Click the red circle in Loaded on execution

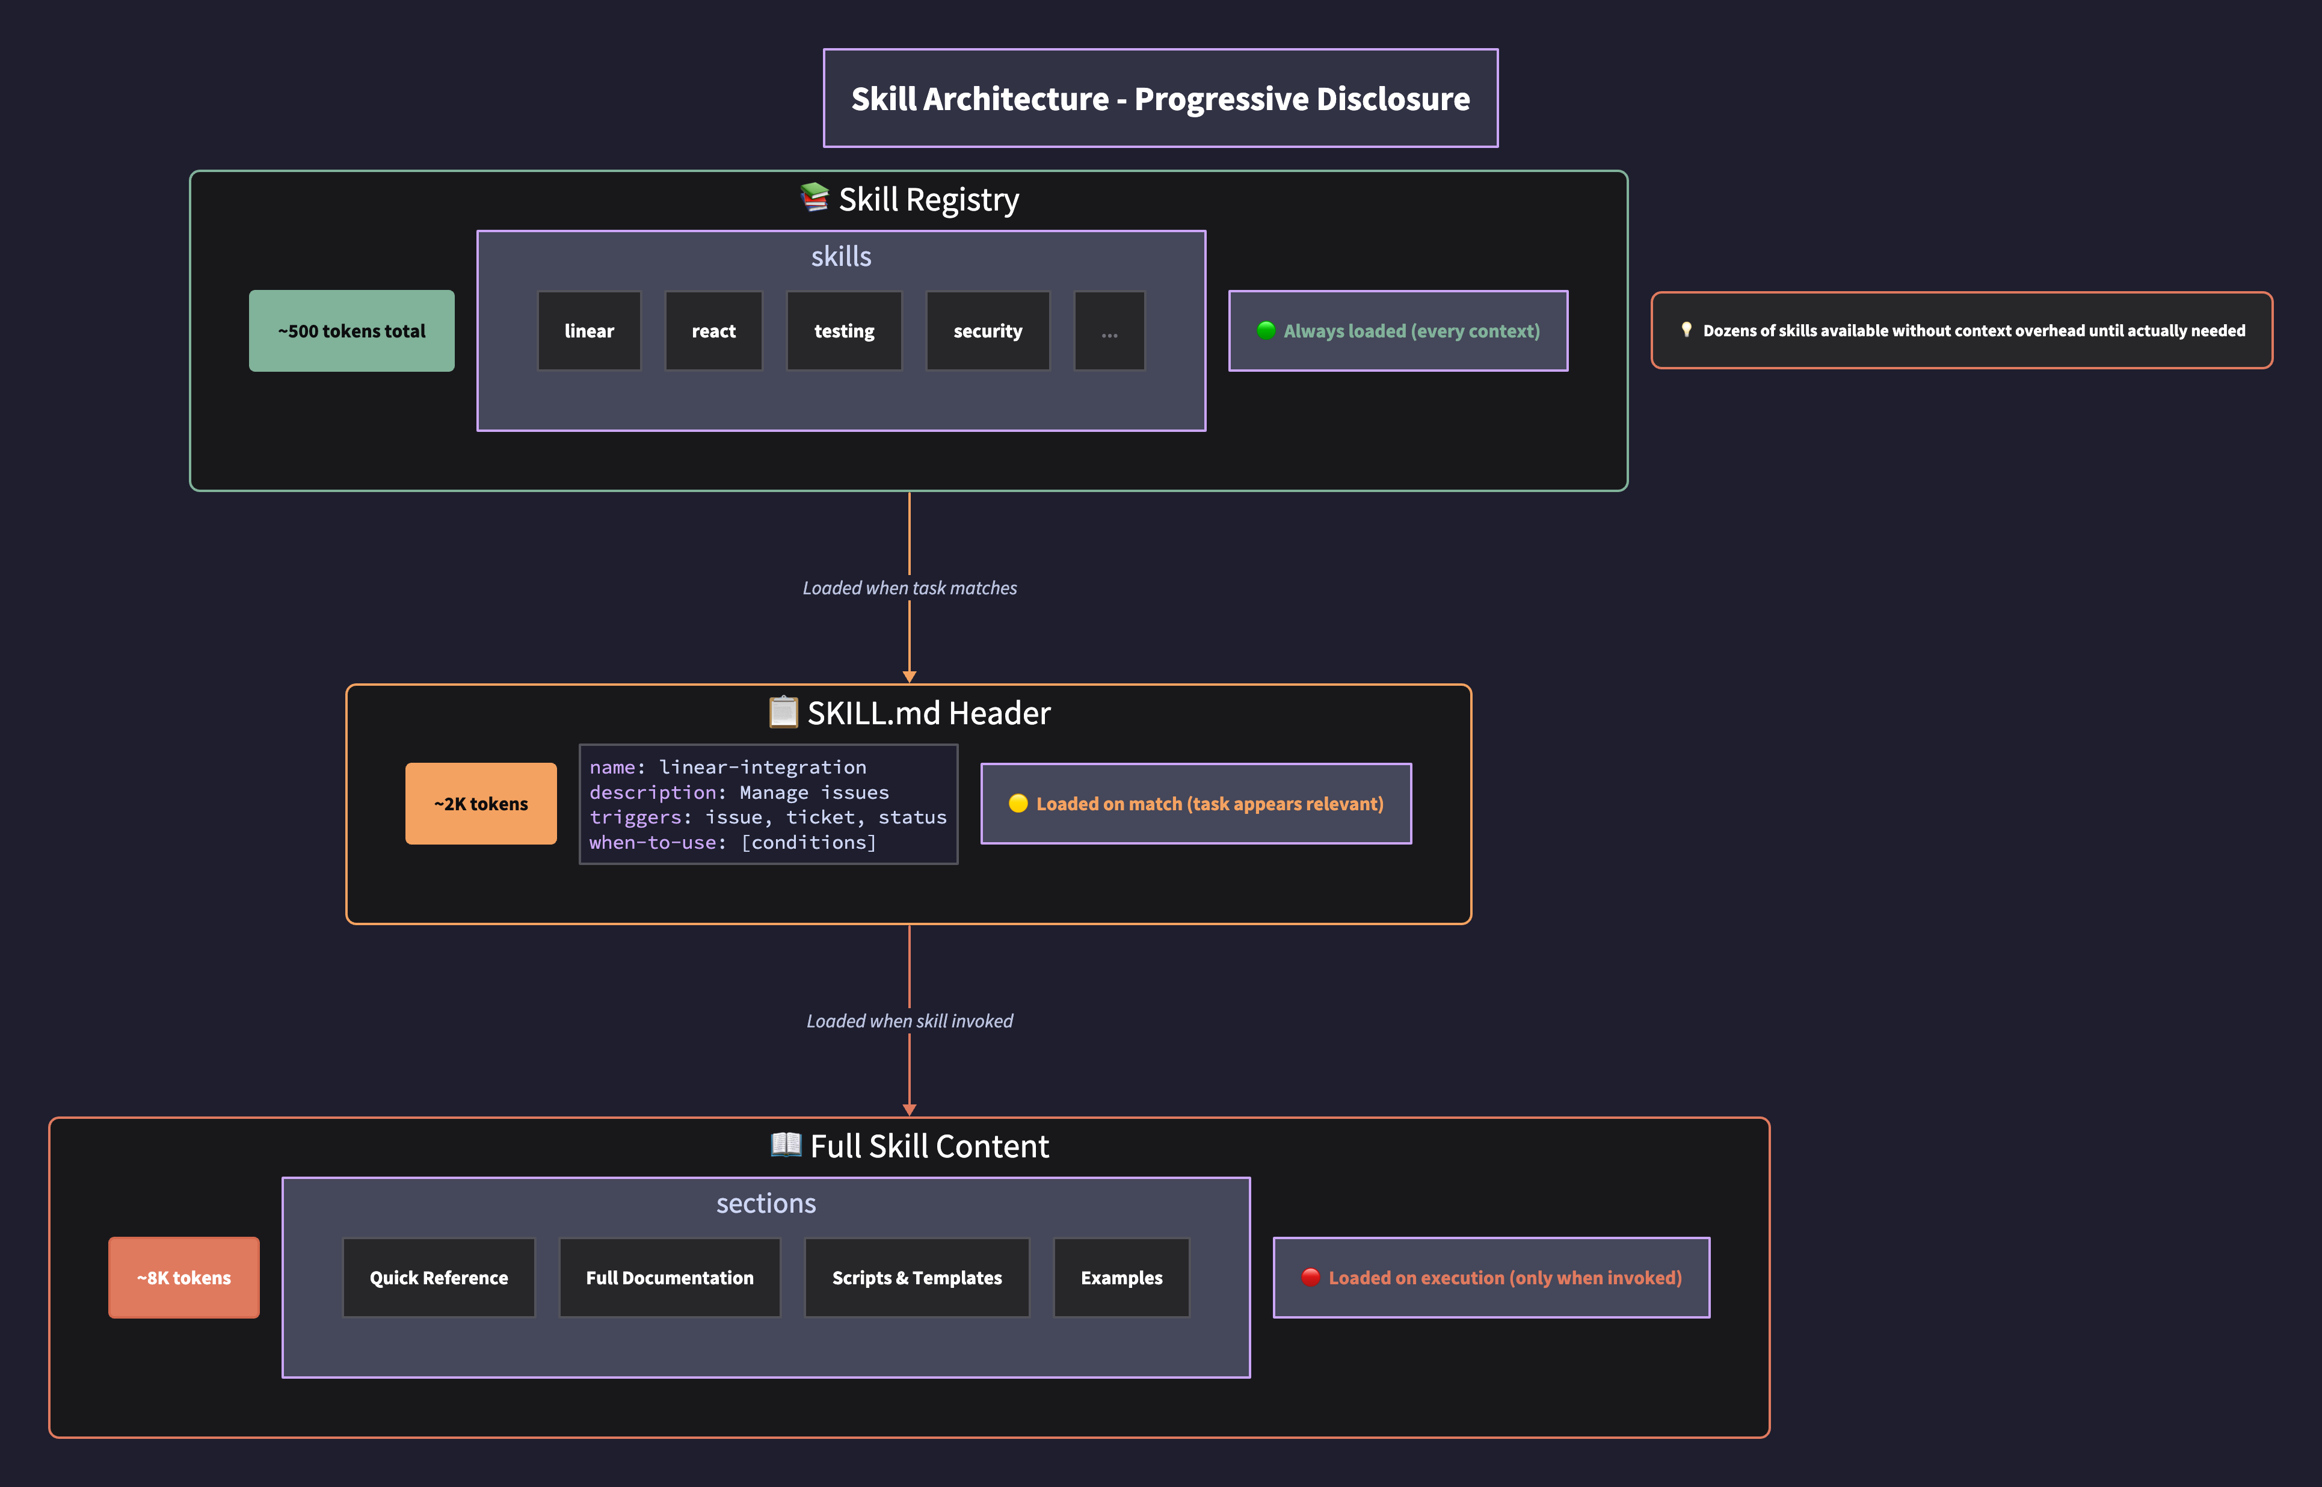[x=1310, y=1276]
